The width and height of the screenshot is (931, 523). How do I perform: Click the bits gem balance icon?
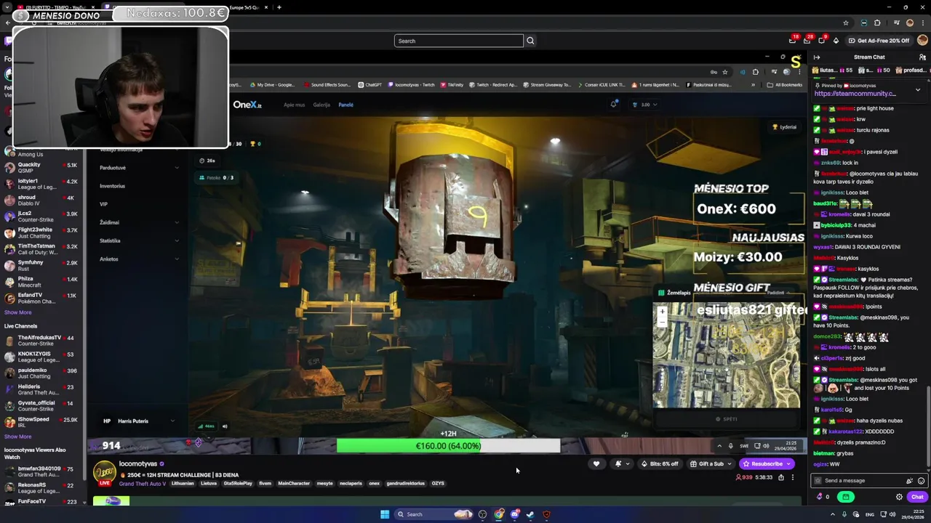pos(820,497)
